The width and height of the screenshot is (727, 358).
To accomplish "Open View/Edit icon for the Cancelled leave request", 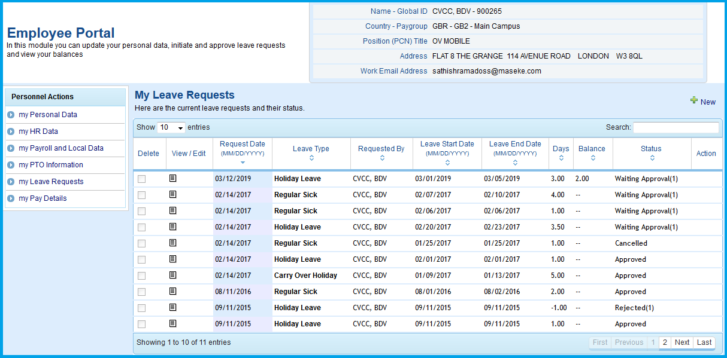I will (173, 243).
